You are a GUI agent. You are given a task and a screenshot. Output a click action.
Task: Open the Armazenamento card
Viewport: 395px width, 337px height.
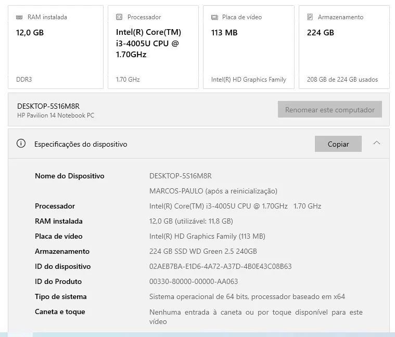pos(344,47)
